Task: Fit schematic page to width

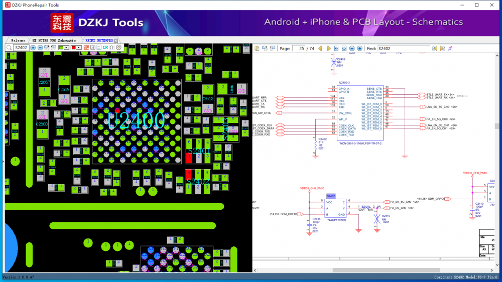Action: click(x=336, y=48)
